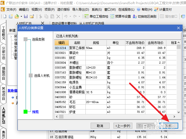Open the 导入导出(D) menu
The height and width of the screenshot is (139, 186).
(81, 10)
